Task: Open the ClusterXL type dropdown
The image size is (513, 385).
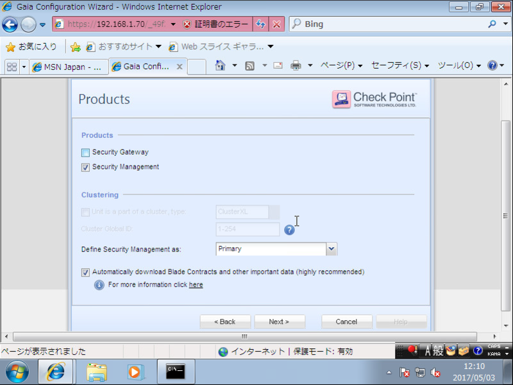Action: [248, 212]
